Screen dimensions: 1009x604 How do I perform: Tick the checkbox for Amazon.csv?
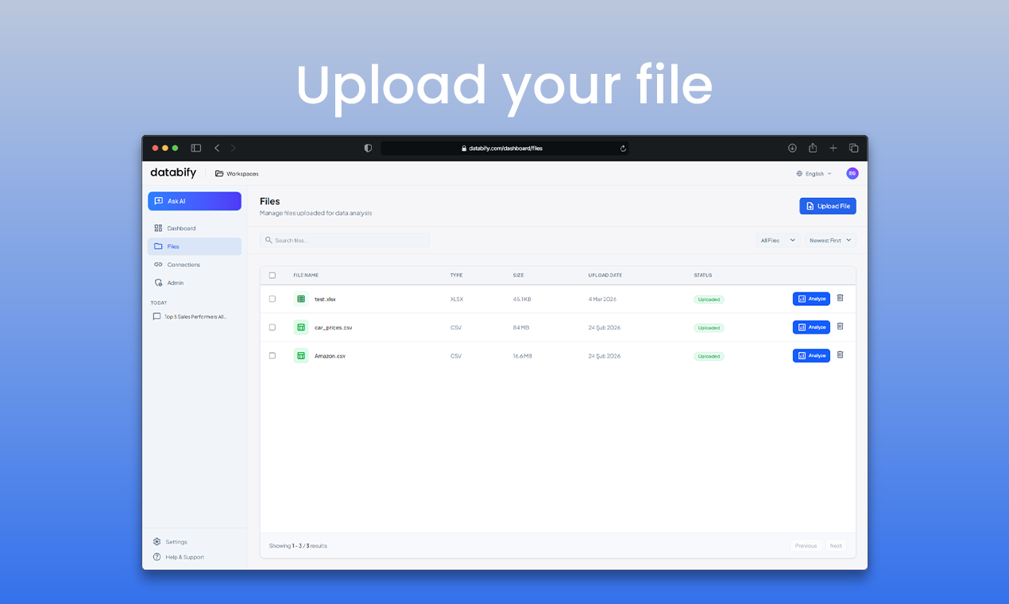273,355
